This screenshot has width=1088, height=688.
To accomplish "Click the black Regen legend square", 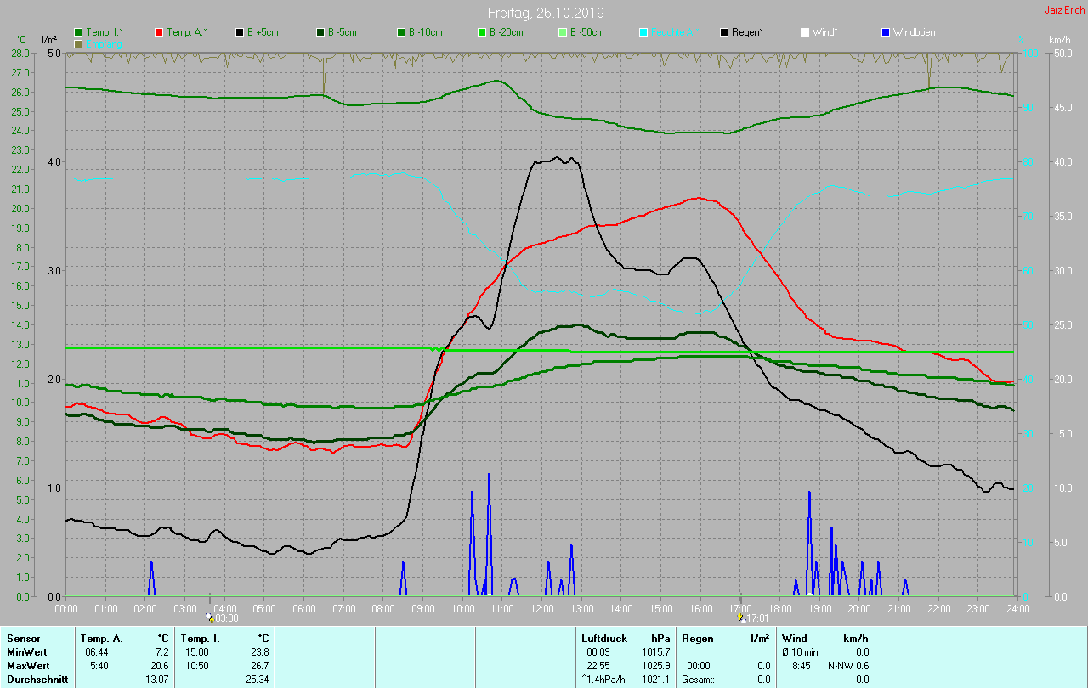I will tap(724, 32).
